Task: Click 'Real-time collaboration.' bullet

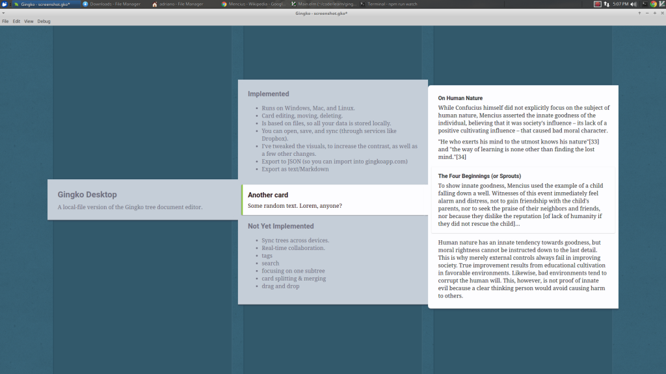Action: coord(293,248)
